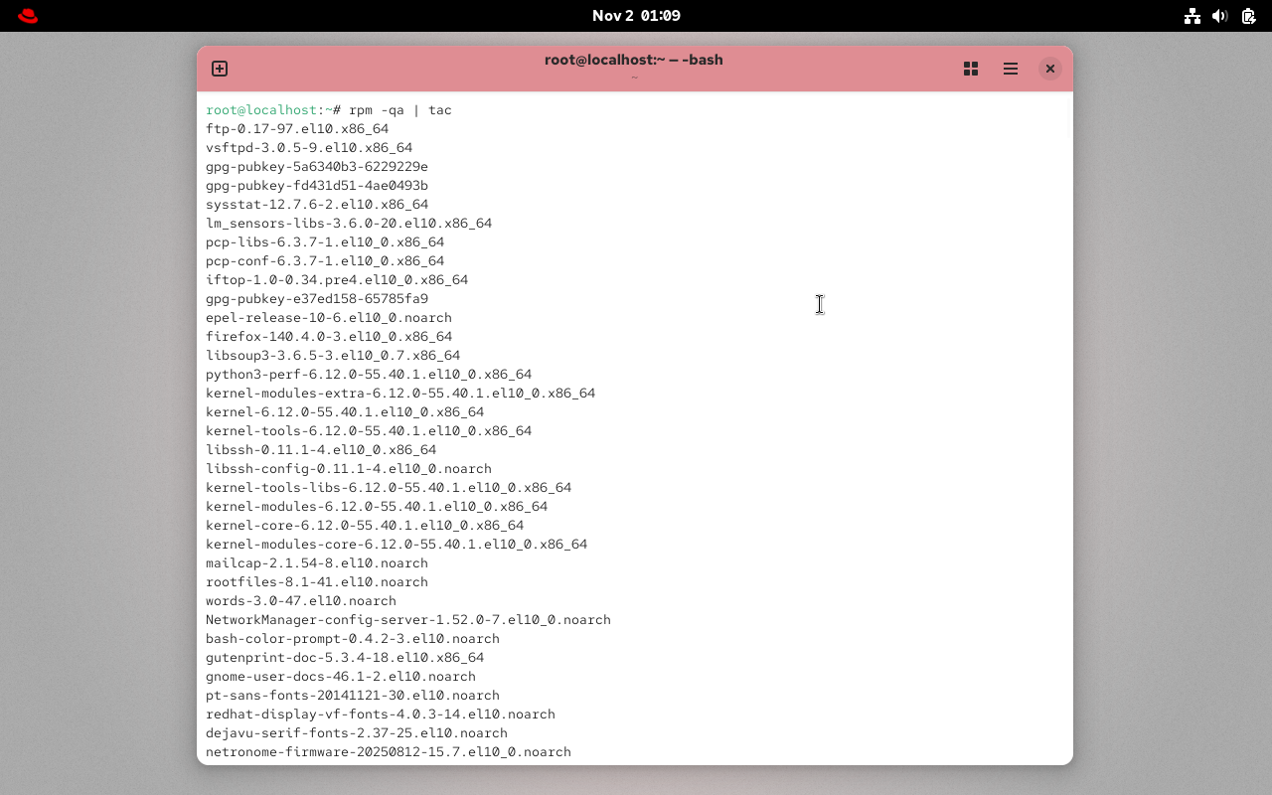The image size is (1272, 795).
Task: Open the tab overview grid
Action: (971, 69)
